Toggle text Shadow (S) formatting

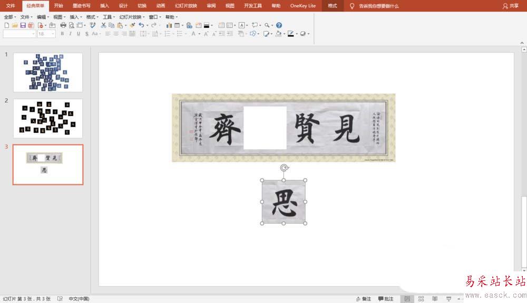pos(87,34)
